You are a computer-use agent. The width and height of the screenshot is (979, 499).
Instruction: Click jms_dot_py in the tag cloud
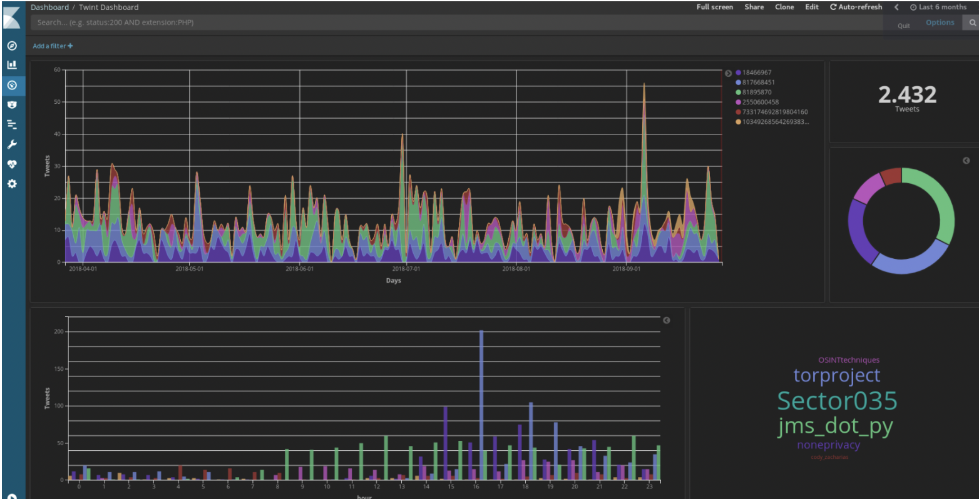click(x=835, y=426)
